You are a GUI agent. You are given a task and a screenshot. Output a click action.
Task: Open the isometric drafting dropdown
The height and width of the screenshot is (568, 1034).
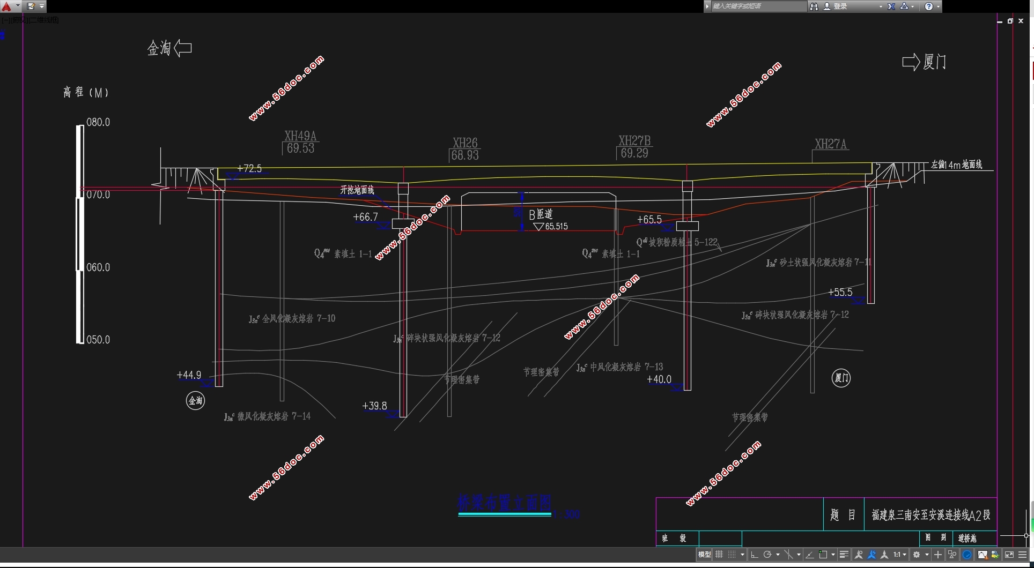pos(799,555)
